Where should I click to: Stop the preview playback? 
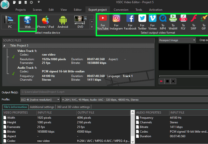tap(168, 81)
